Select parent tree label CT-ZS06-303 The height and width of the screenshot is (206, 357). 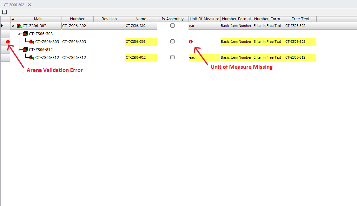pyautogui.click(x=41, y=34)
